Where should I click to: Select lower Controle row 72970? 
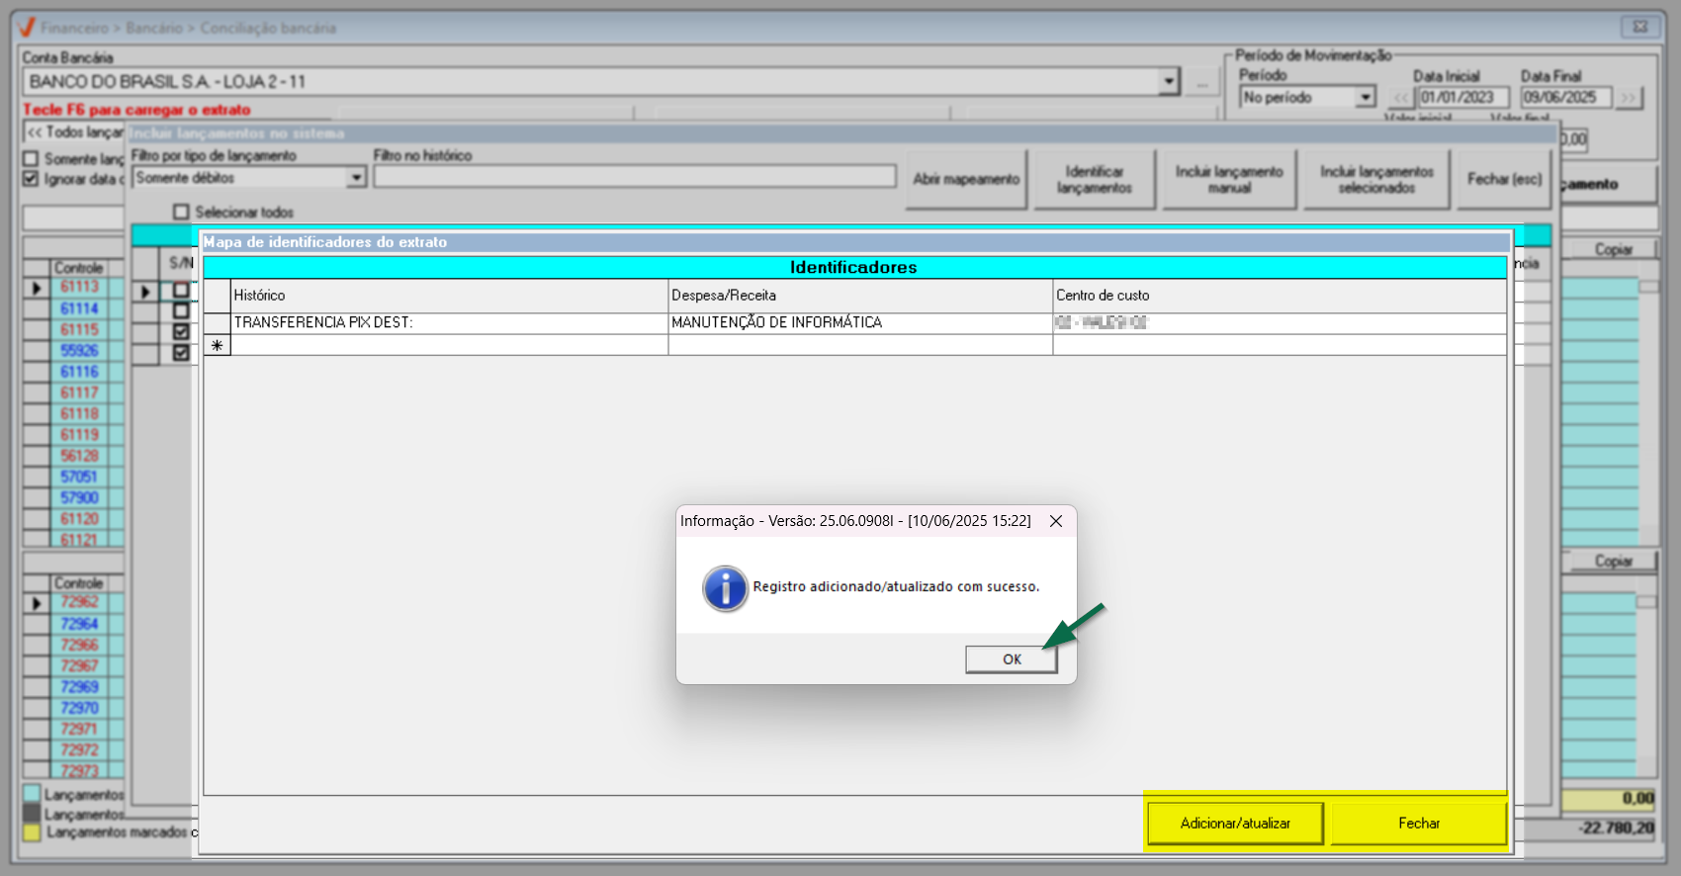point(80,708)
